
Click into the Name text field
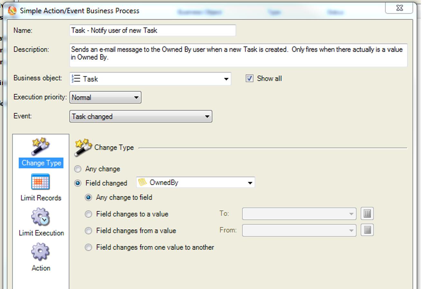point(153,31)
